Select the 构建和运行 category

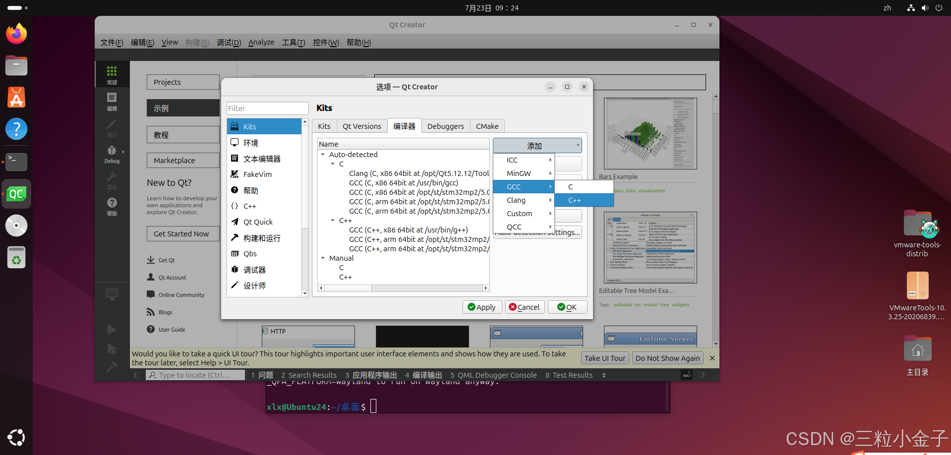pyautogui.click(x=264, y=238)
